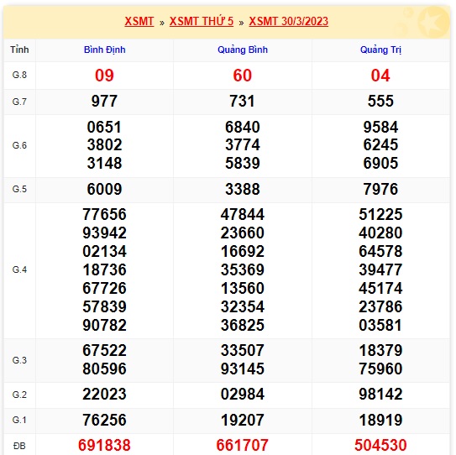
Task: Select Bình Định G.8 result 09
Action: (x=104, y=76)
